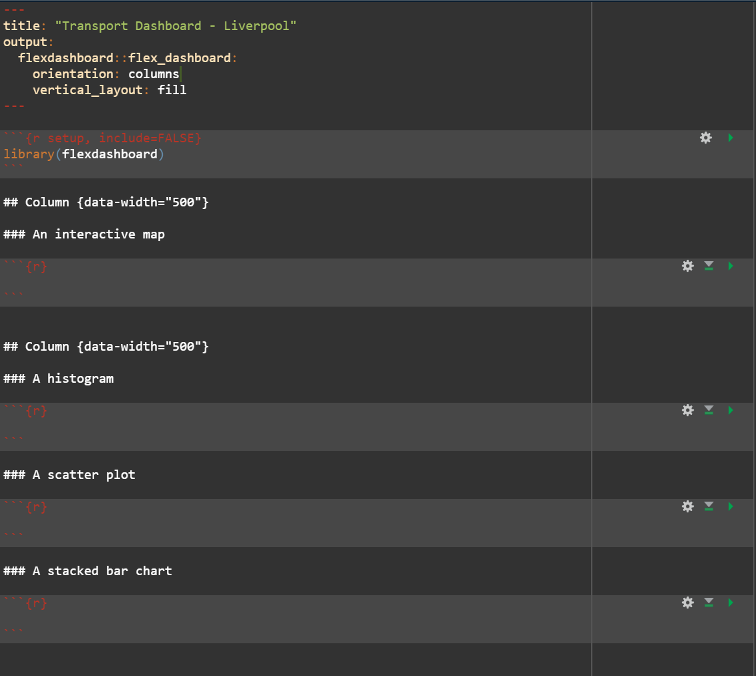
Task: Open options gear for stacked bar chart chunk
Action: [687, 603]
